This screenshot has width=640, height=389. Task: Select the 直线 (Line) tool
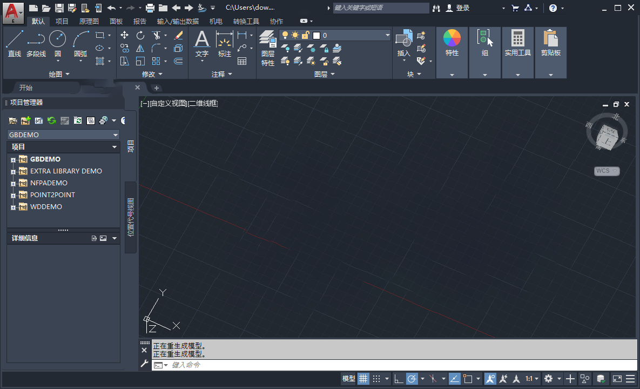point(14,44)
